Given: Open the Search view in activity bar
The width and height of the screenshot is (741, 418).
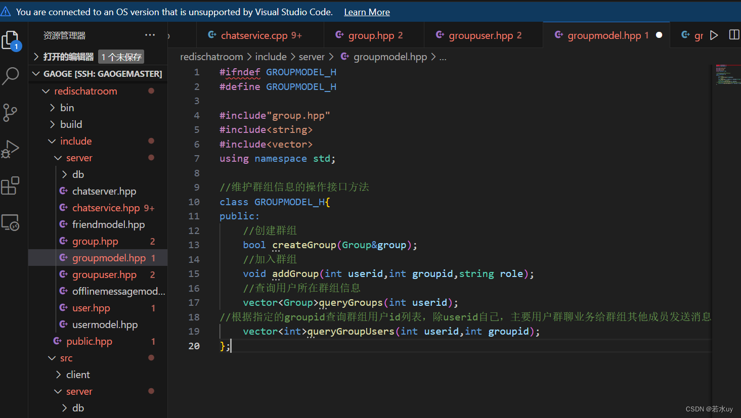Looking at the screenshot, I should point(10,76).
